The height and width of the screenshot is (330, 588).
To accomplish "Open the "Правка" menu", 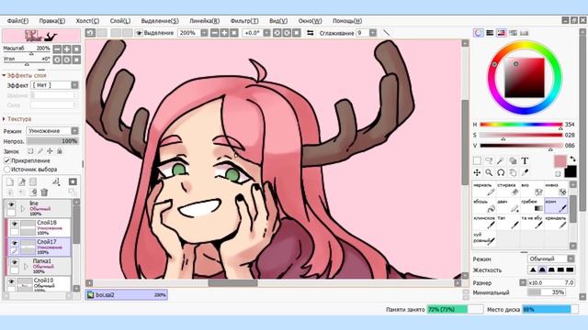I will (x=52, y=21).
